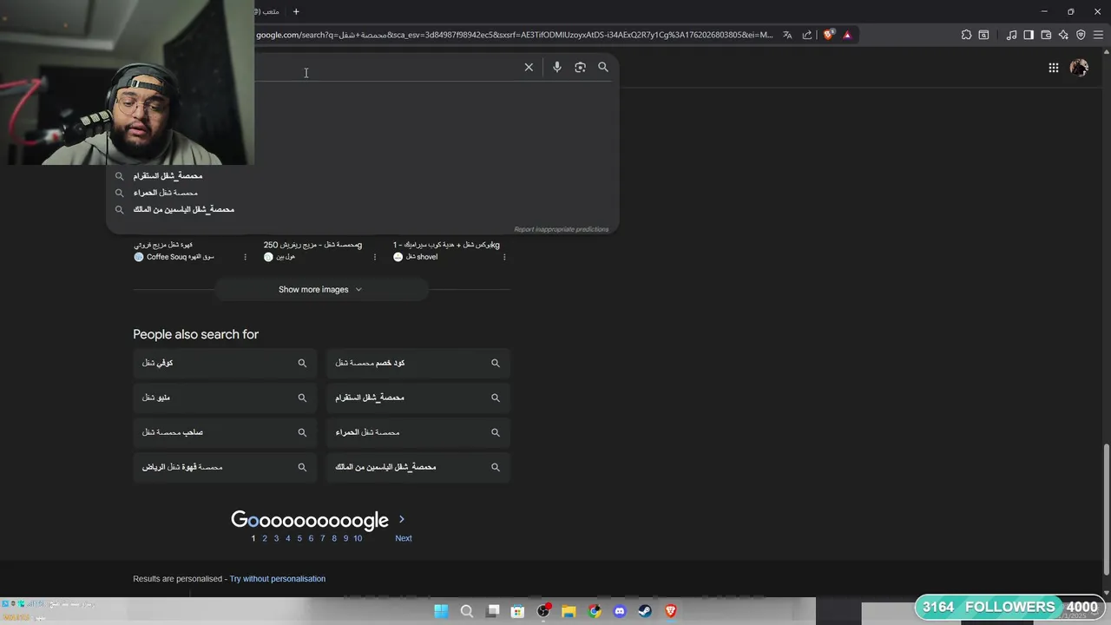The width and height of the screenshot is (1111, 625).
Task: Search related term صاحب محمصة شغل
Action: pyautogui.click(x=224, y=432)
